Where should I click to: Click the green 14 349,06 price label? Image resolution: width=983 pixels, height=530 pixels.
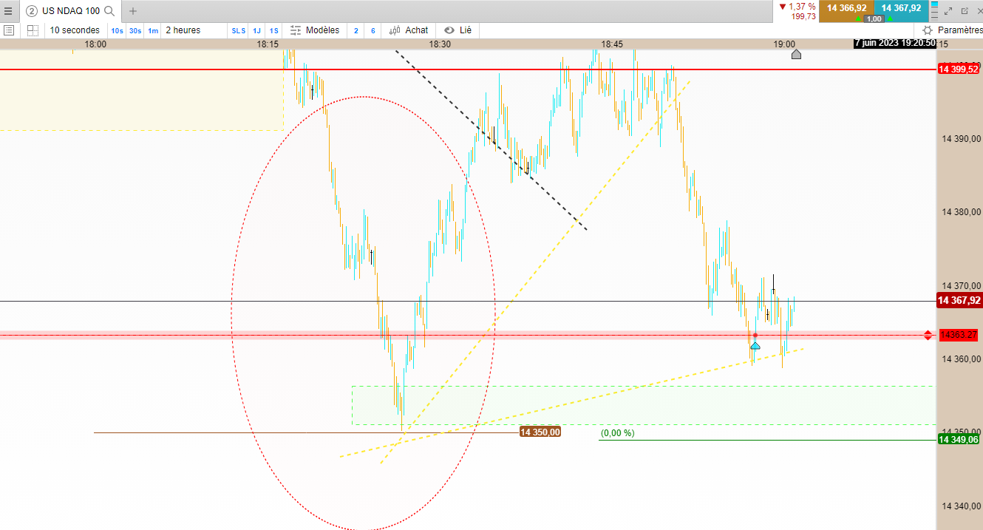[959, 440]
